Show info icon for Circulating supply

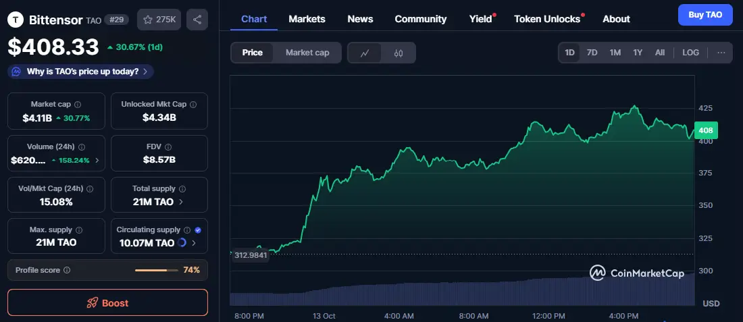(x=187, y=230)
